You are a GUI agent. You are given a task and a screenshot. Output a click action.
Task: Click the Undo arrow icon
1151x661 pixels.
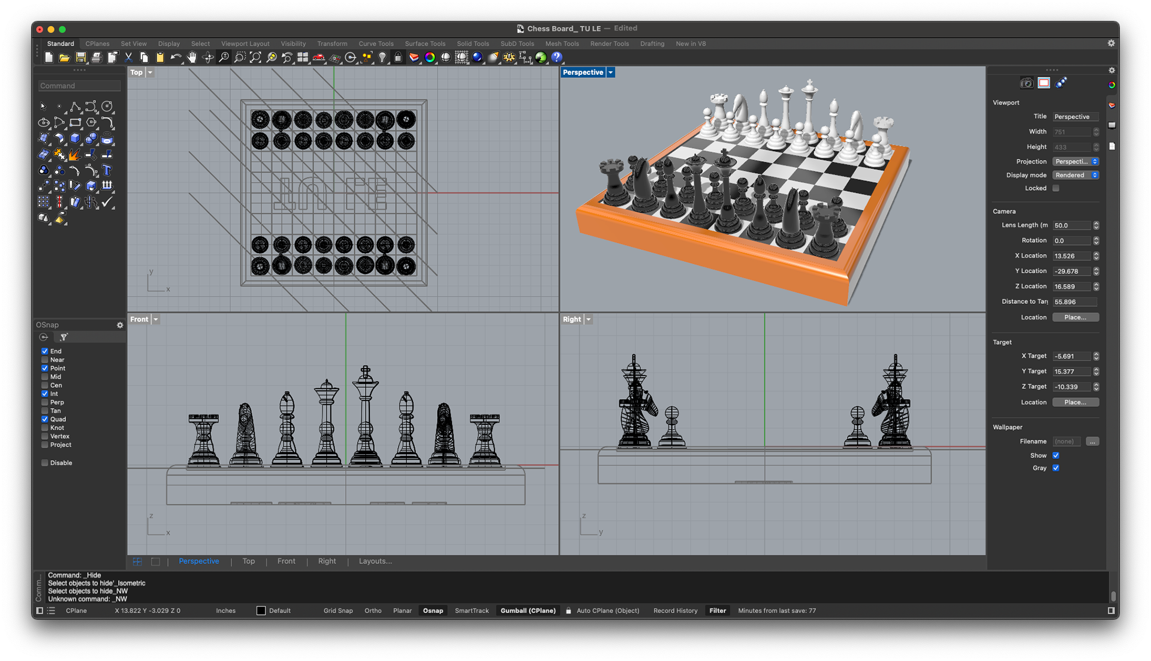click(x=176, y=58)
